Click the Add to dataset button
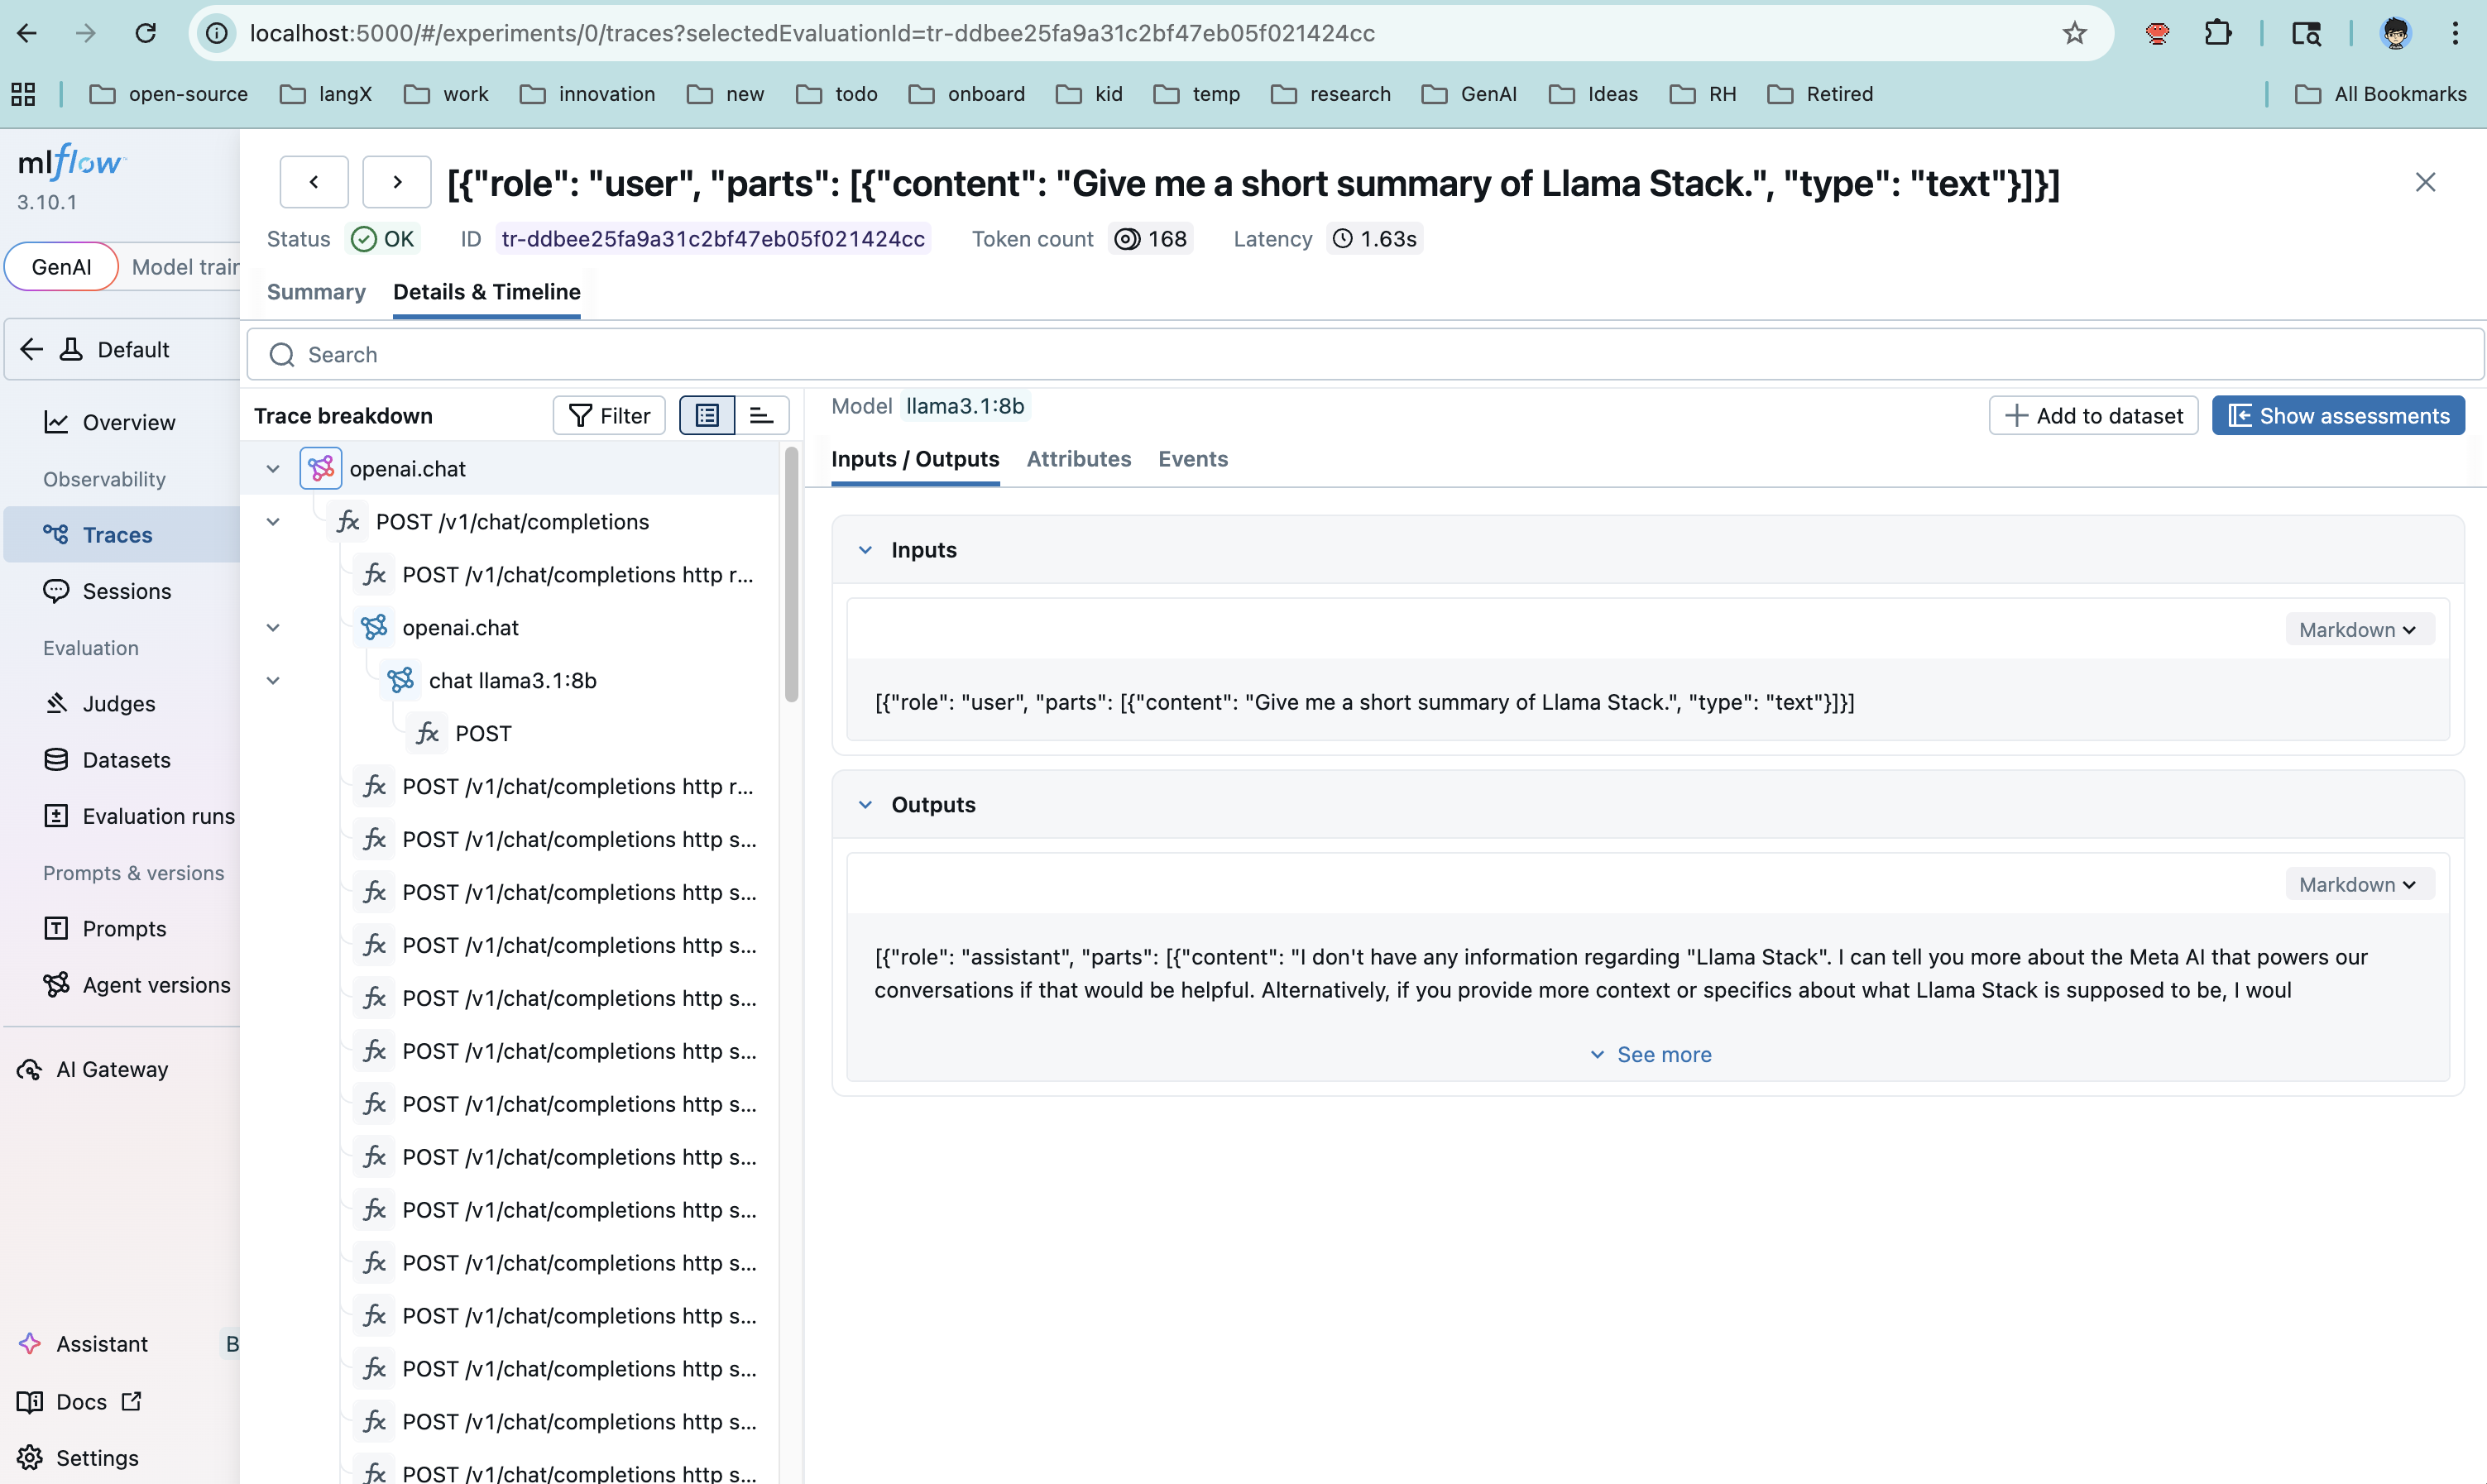2487x1484 pixels. coord(2094,415)
